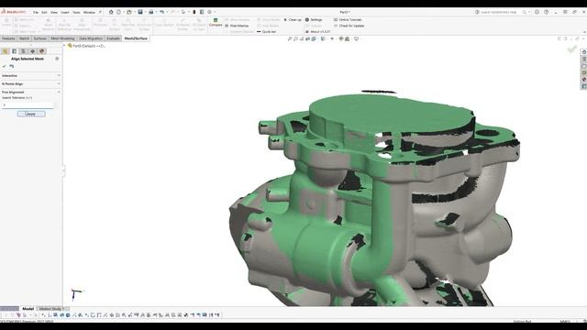The image size is (587, 330).
Task: Open Mesh2Surface Settings
Action: click(x=314, y=20)
